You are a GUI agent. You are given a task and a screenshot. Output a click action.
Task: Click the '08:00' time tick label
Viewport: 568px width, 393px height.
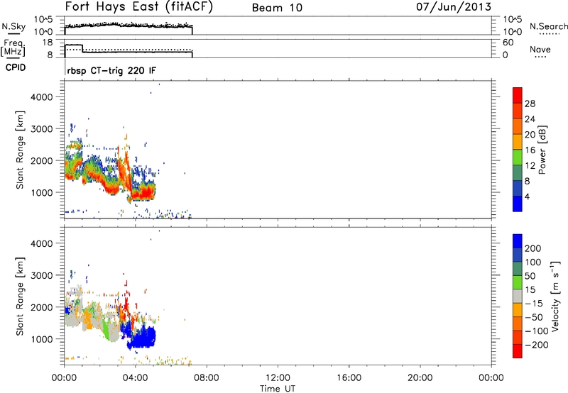(207, 378)
